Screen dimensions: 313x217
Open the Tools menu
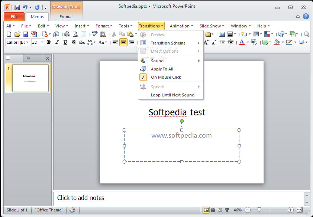pyautogui.click(x=126, y=26)
